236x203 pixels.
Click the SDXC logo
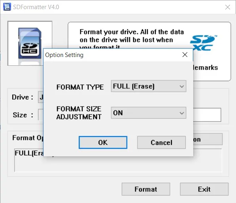tap(204, 43)
